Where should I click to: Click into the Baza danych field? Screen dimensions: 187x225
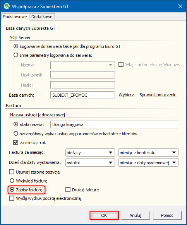coord(82,95)
